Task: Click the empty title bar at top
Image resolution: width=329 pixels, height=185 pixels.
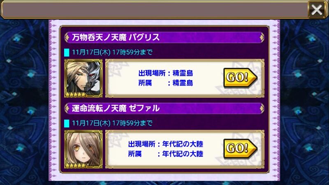Action: (x=155, y=9)
